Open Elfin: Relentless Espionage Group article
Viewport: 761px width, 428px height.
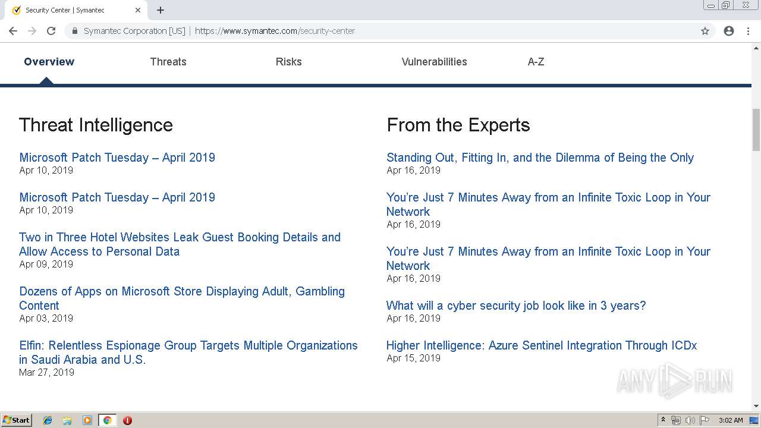point(188,353)
